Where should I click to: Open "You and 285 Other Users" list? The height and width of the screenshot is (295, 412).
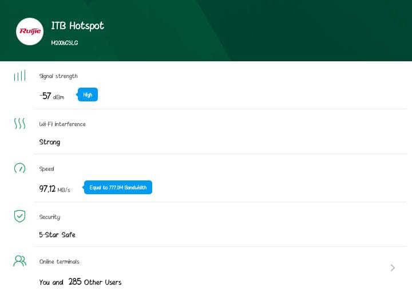pyautogui.click(x=80, y=282)
